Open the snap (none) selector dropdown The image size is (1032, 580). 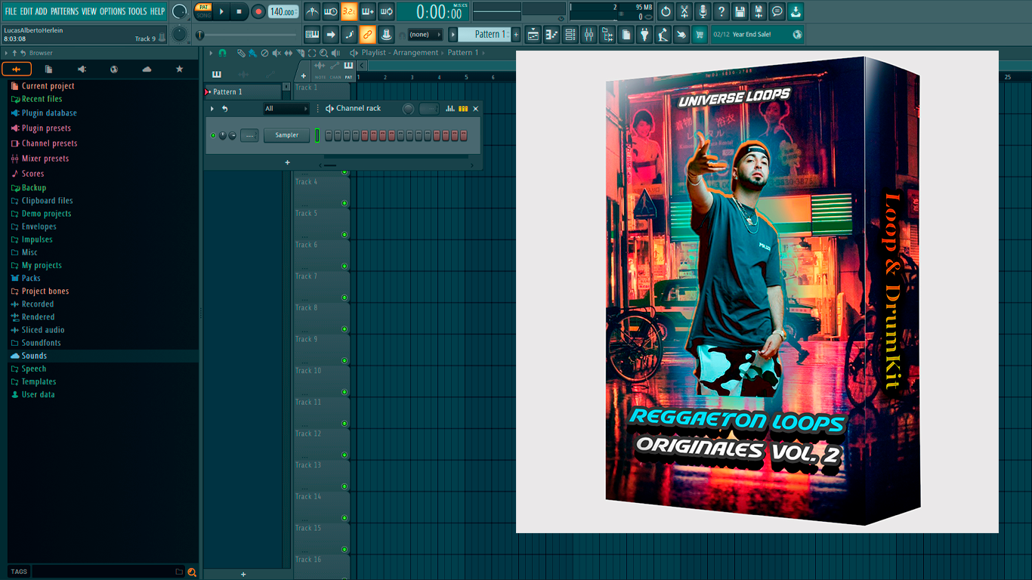click(425, 35)
